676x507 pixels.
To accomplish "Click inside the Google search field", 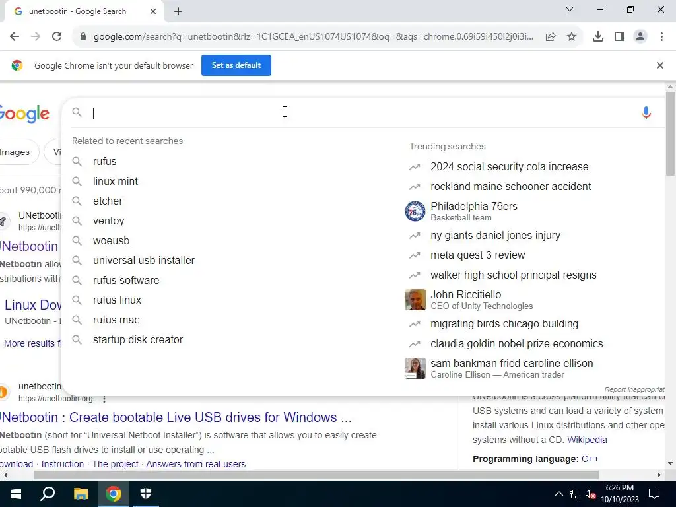I will tap(362, 113).
